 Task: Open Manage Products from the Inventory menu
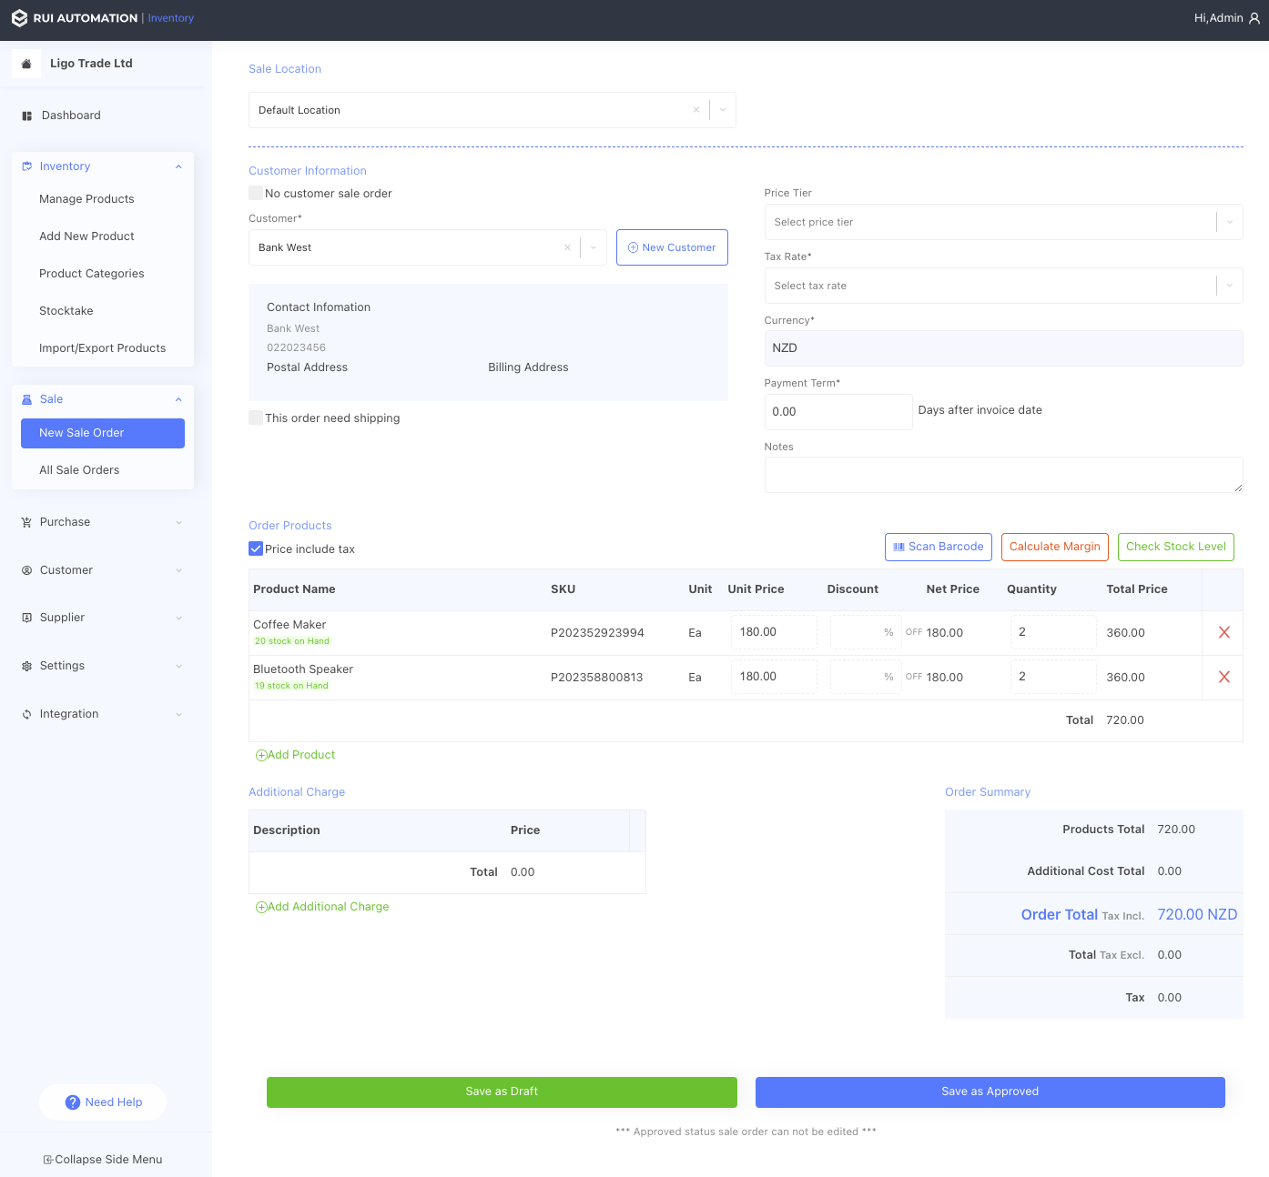(x=86, y=198)
